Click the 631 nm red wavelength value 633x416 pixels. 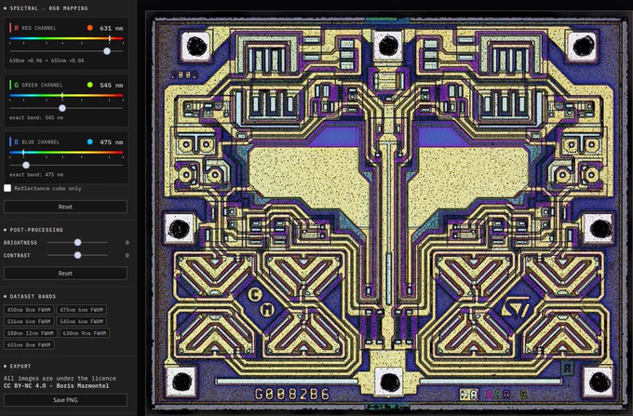coord(112,28)
